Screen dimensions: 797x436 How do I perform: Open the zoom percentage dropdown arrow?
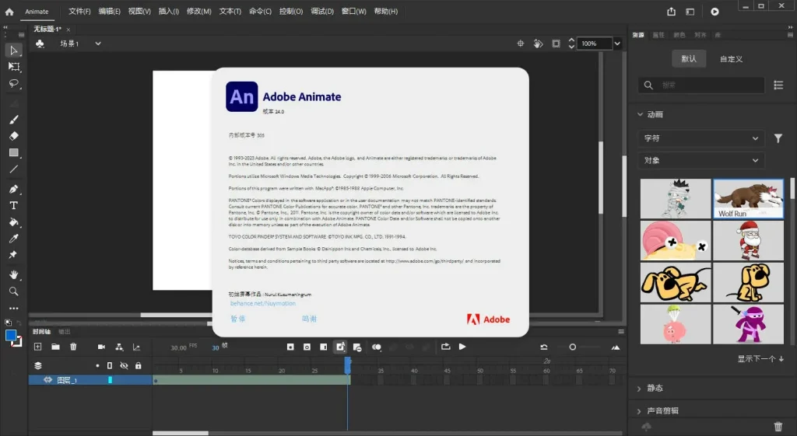617,44
